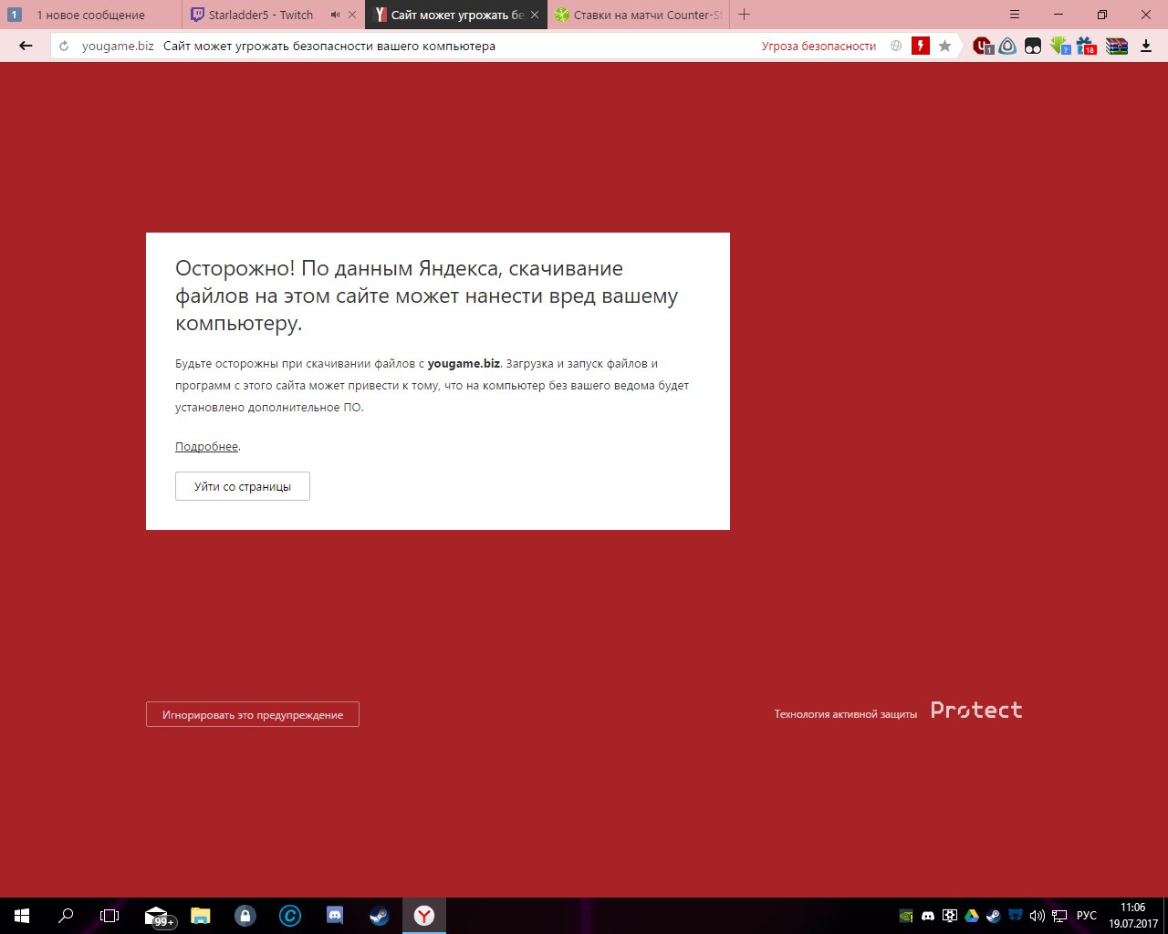1168x934 pixels.
Task: Open Windows taskbar search
Action: [66, 916]
